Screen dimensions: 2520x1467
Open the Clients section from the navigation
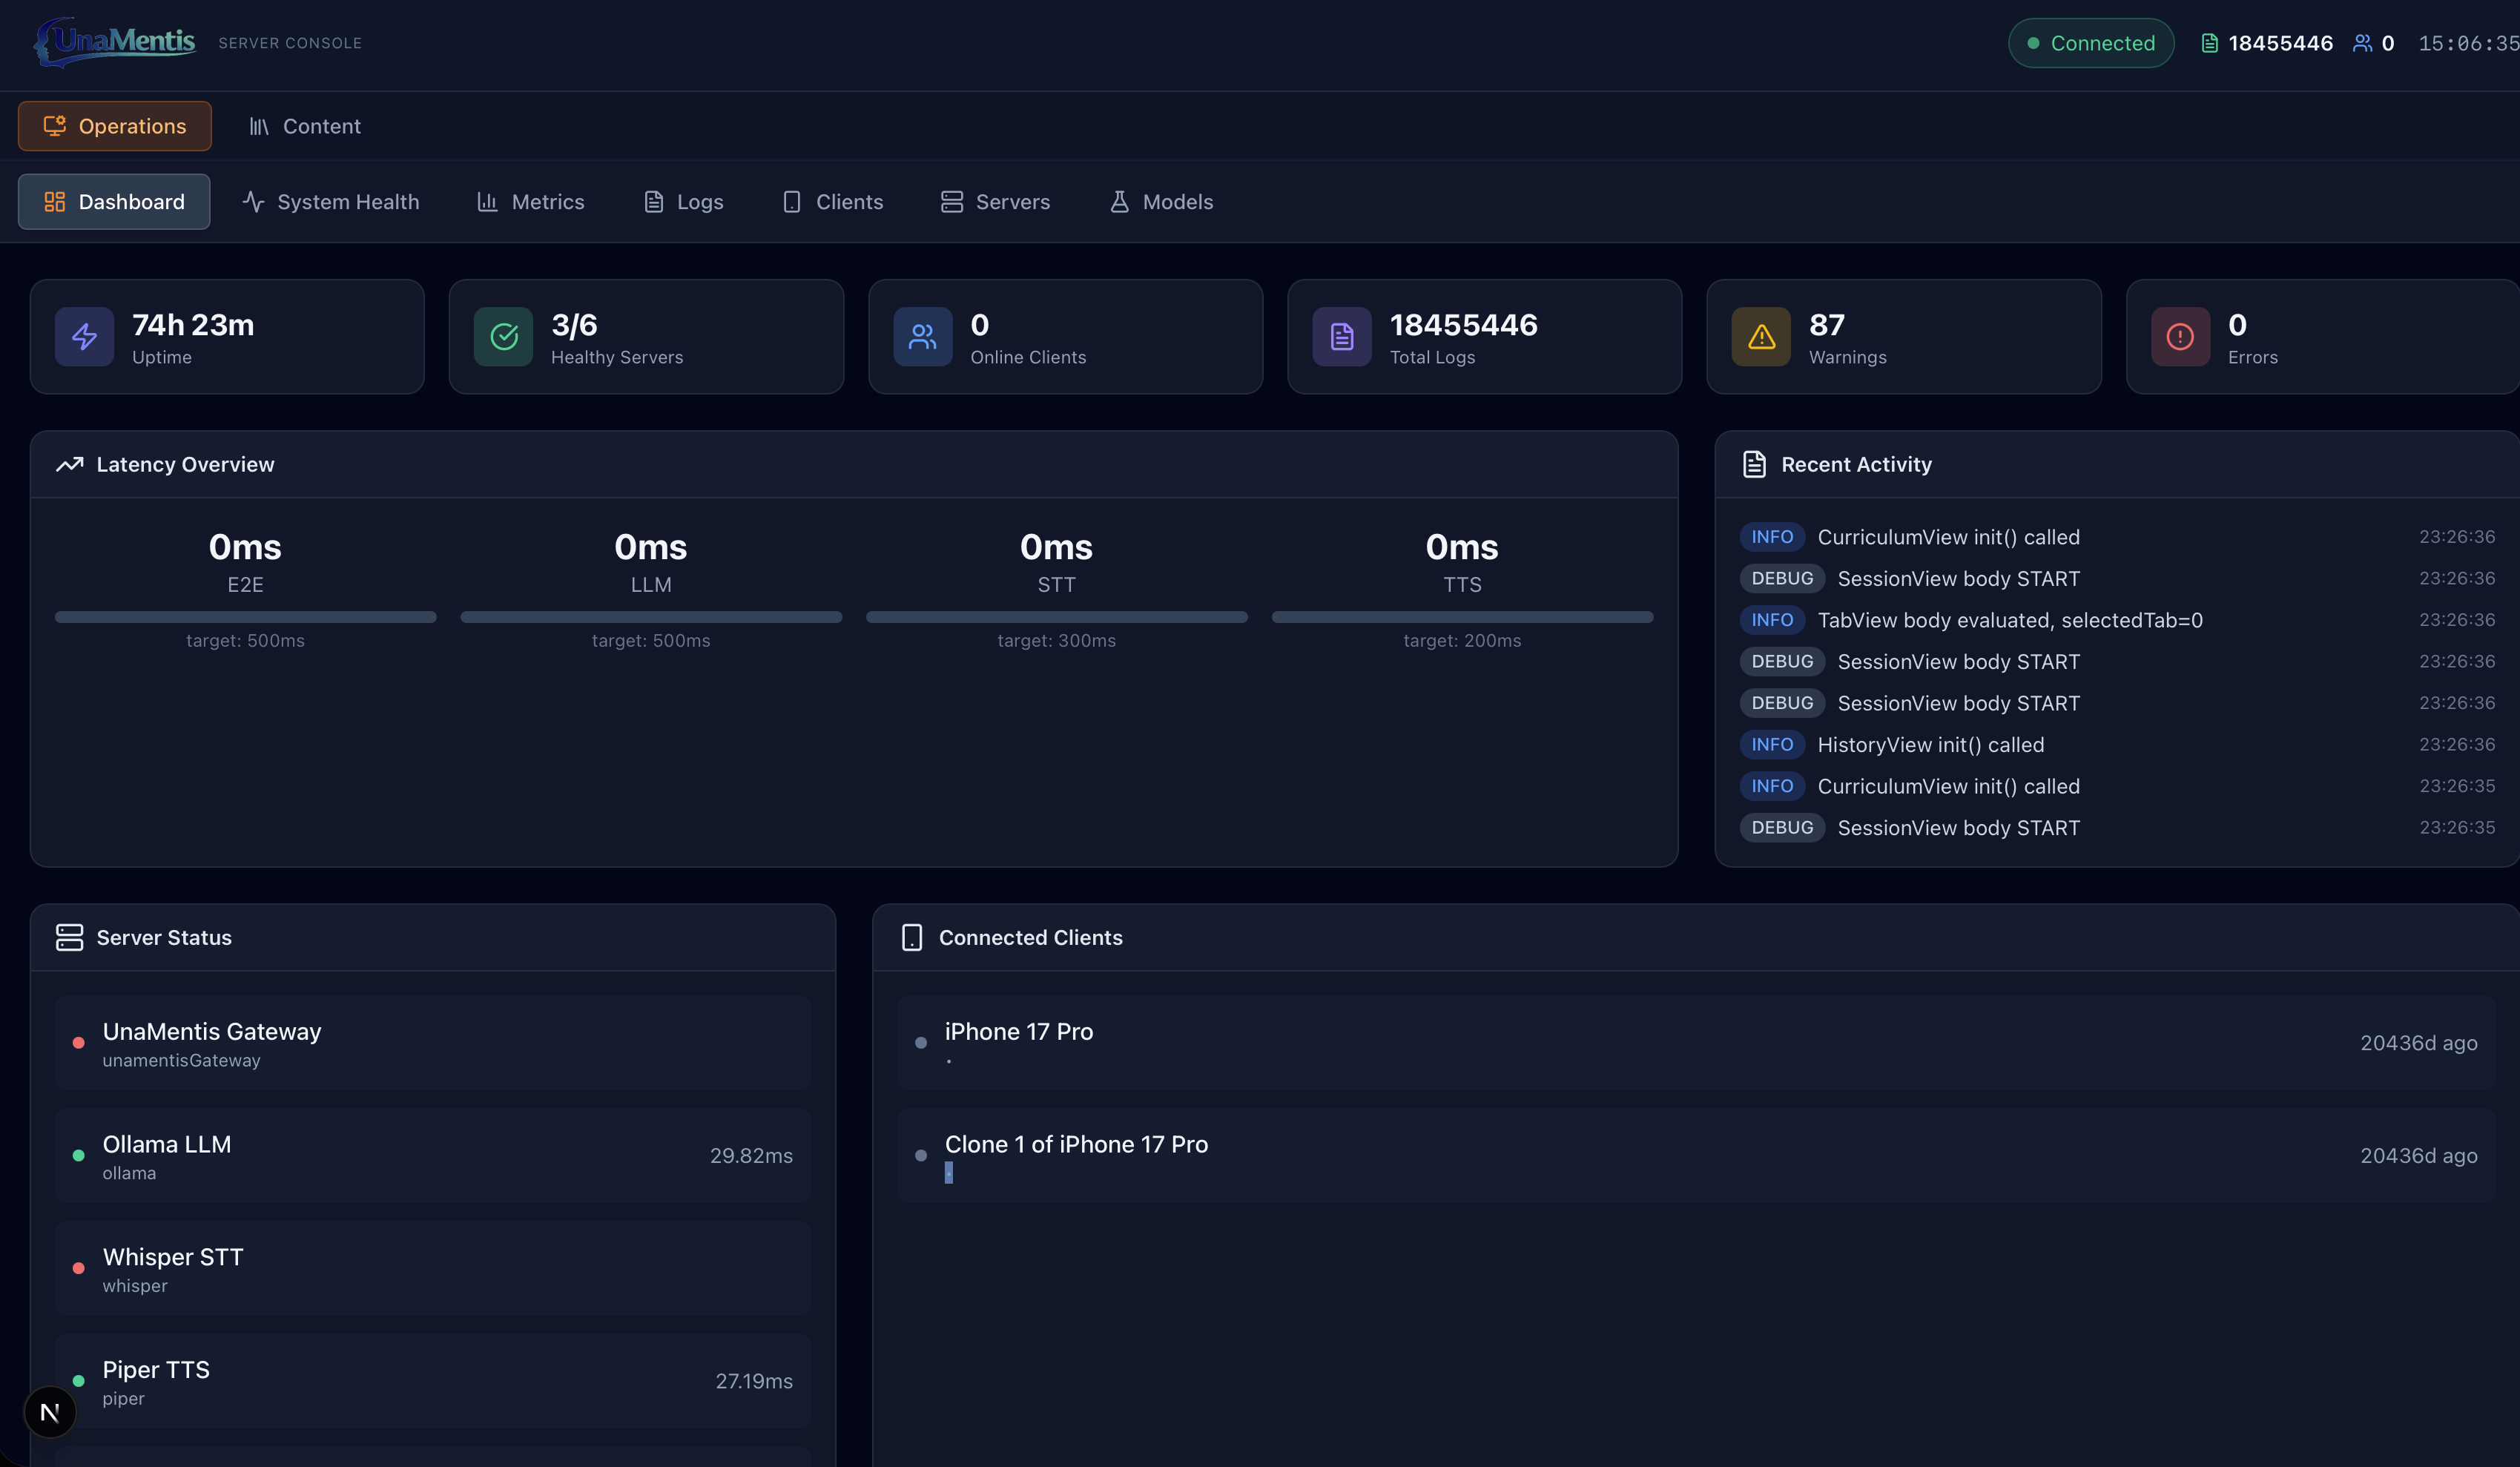click(x=833, y=201)
